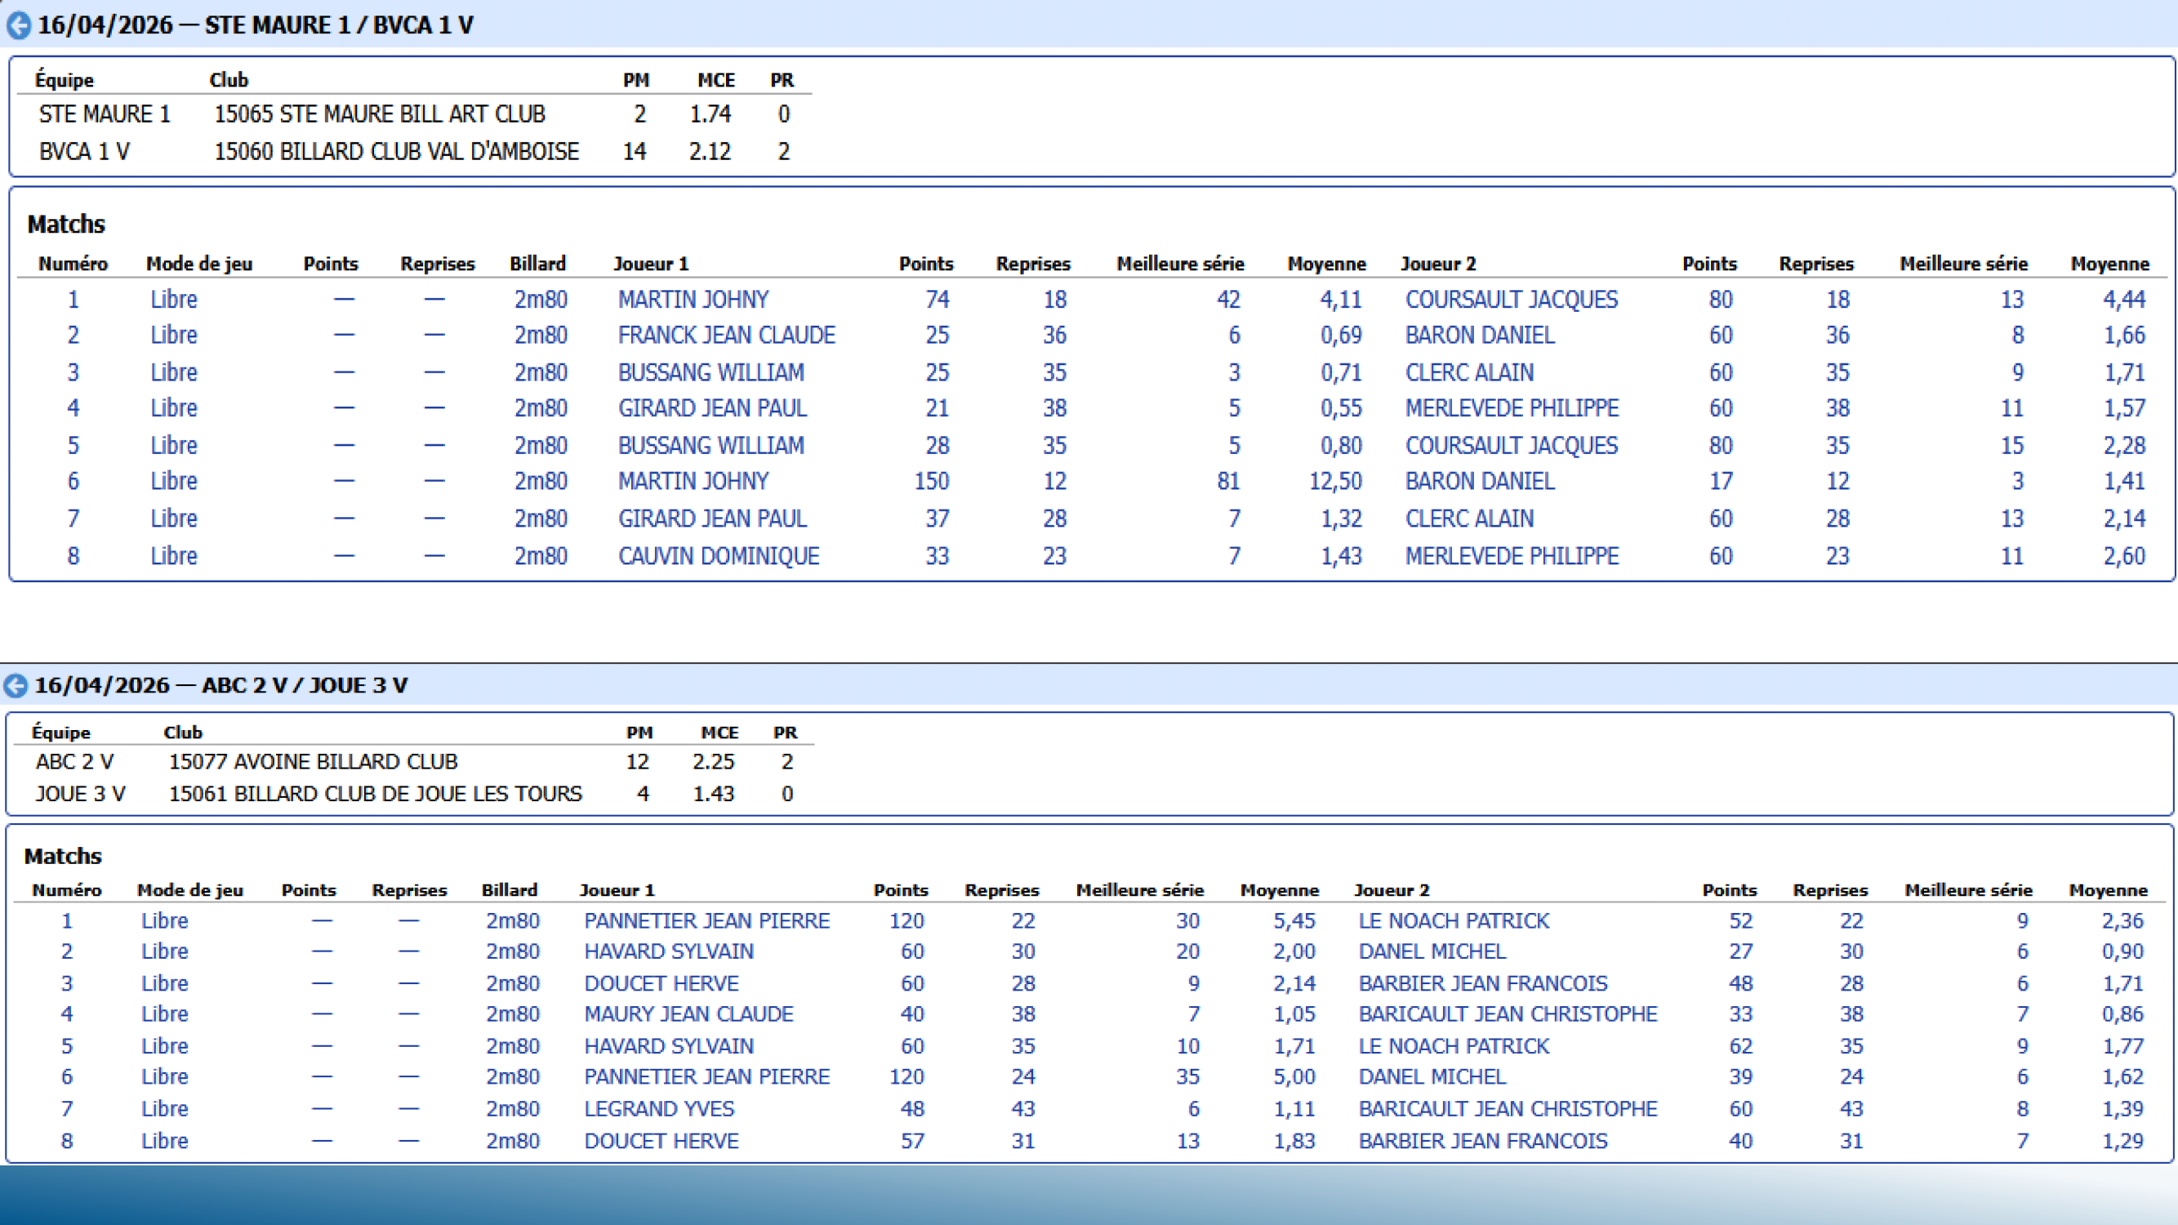2178x1225 pixels.
Task: Open player COURSAULT JACQUES in first match
Action: (x=1511, y=299)
